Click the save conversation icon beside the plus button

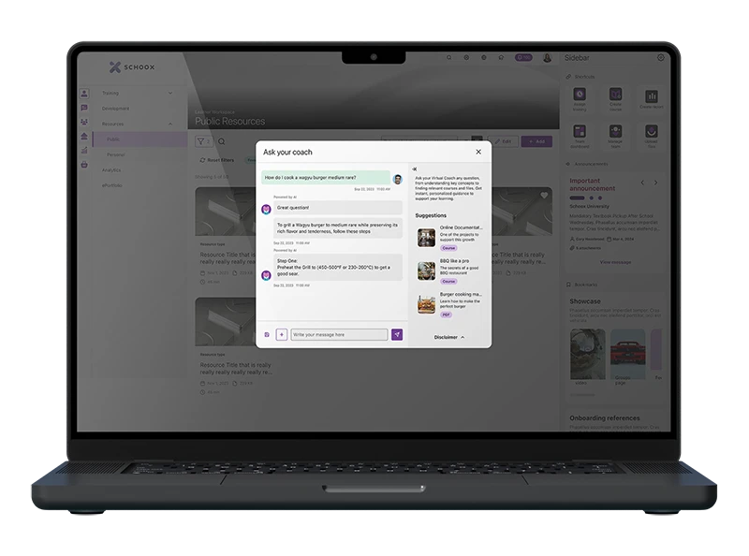268,334
